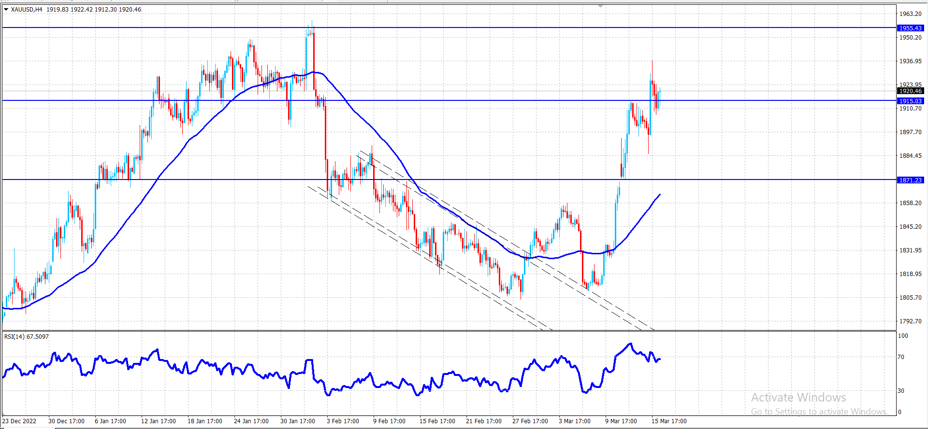This screenshot has width=928, height=429.
Task: Click the 1963.20 price scale label
Action: [x=911, y=14]
